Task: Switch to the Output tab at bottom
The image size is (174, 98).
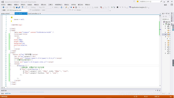Action: 3,93
